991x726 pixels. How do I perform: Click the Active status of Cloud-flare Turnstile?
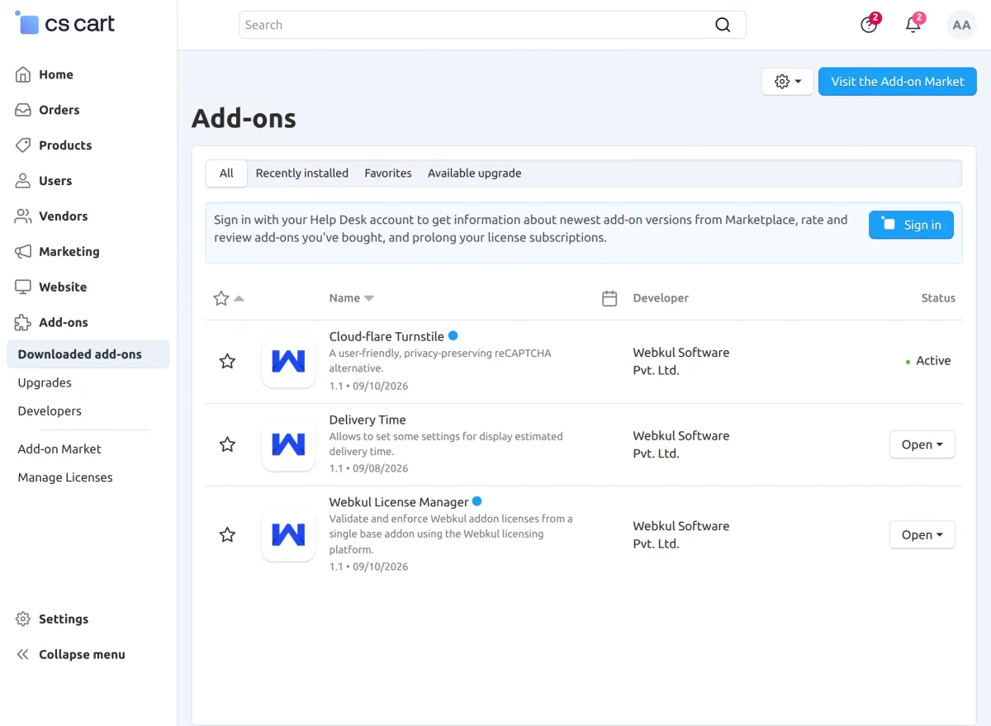pyautogui.click(x=928, y=361)
